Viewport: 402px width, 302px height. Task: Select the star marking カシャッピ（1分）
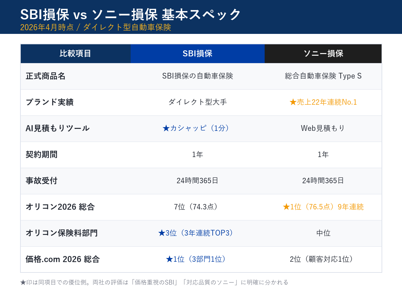167,129
